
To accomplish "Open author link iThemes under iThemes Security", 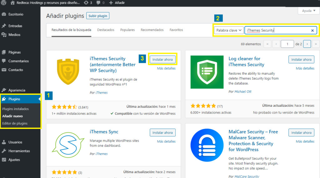I will point(102,93).
